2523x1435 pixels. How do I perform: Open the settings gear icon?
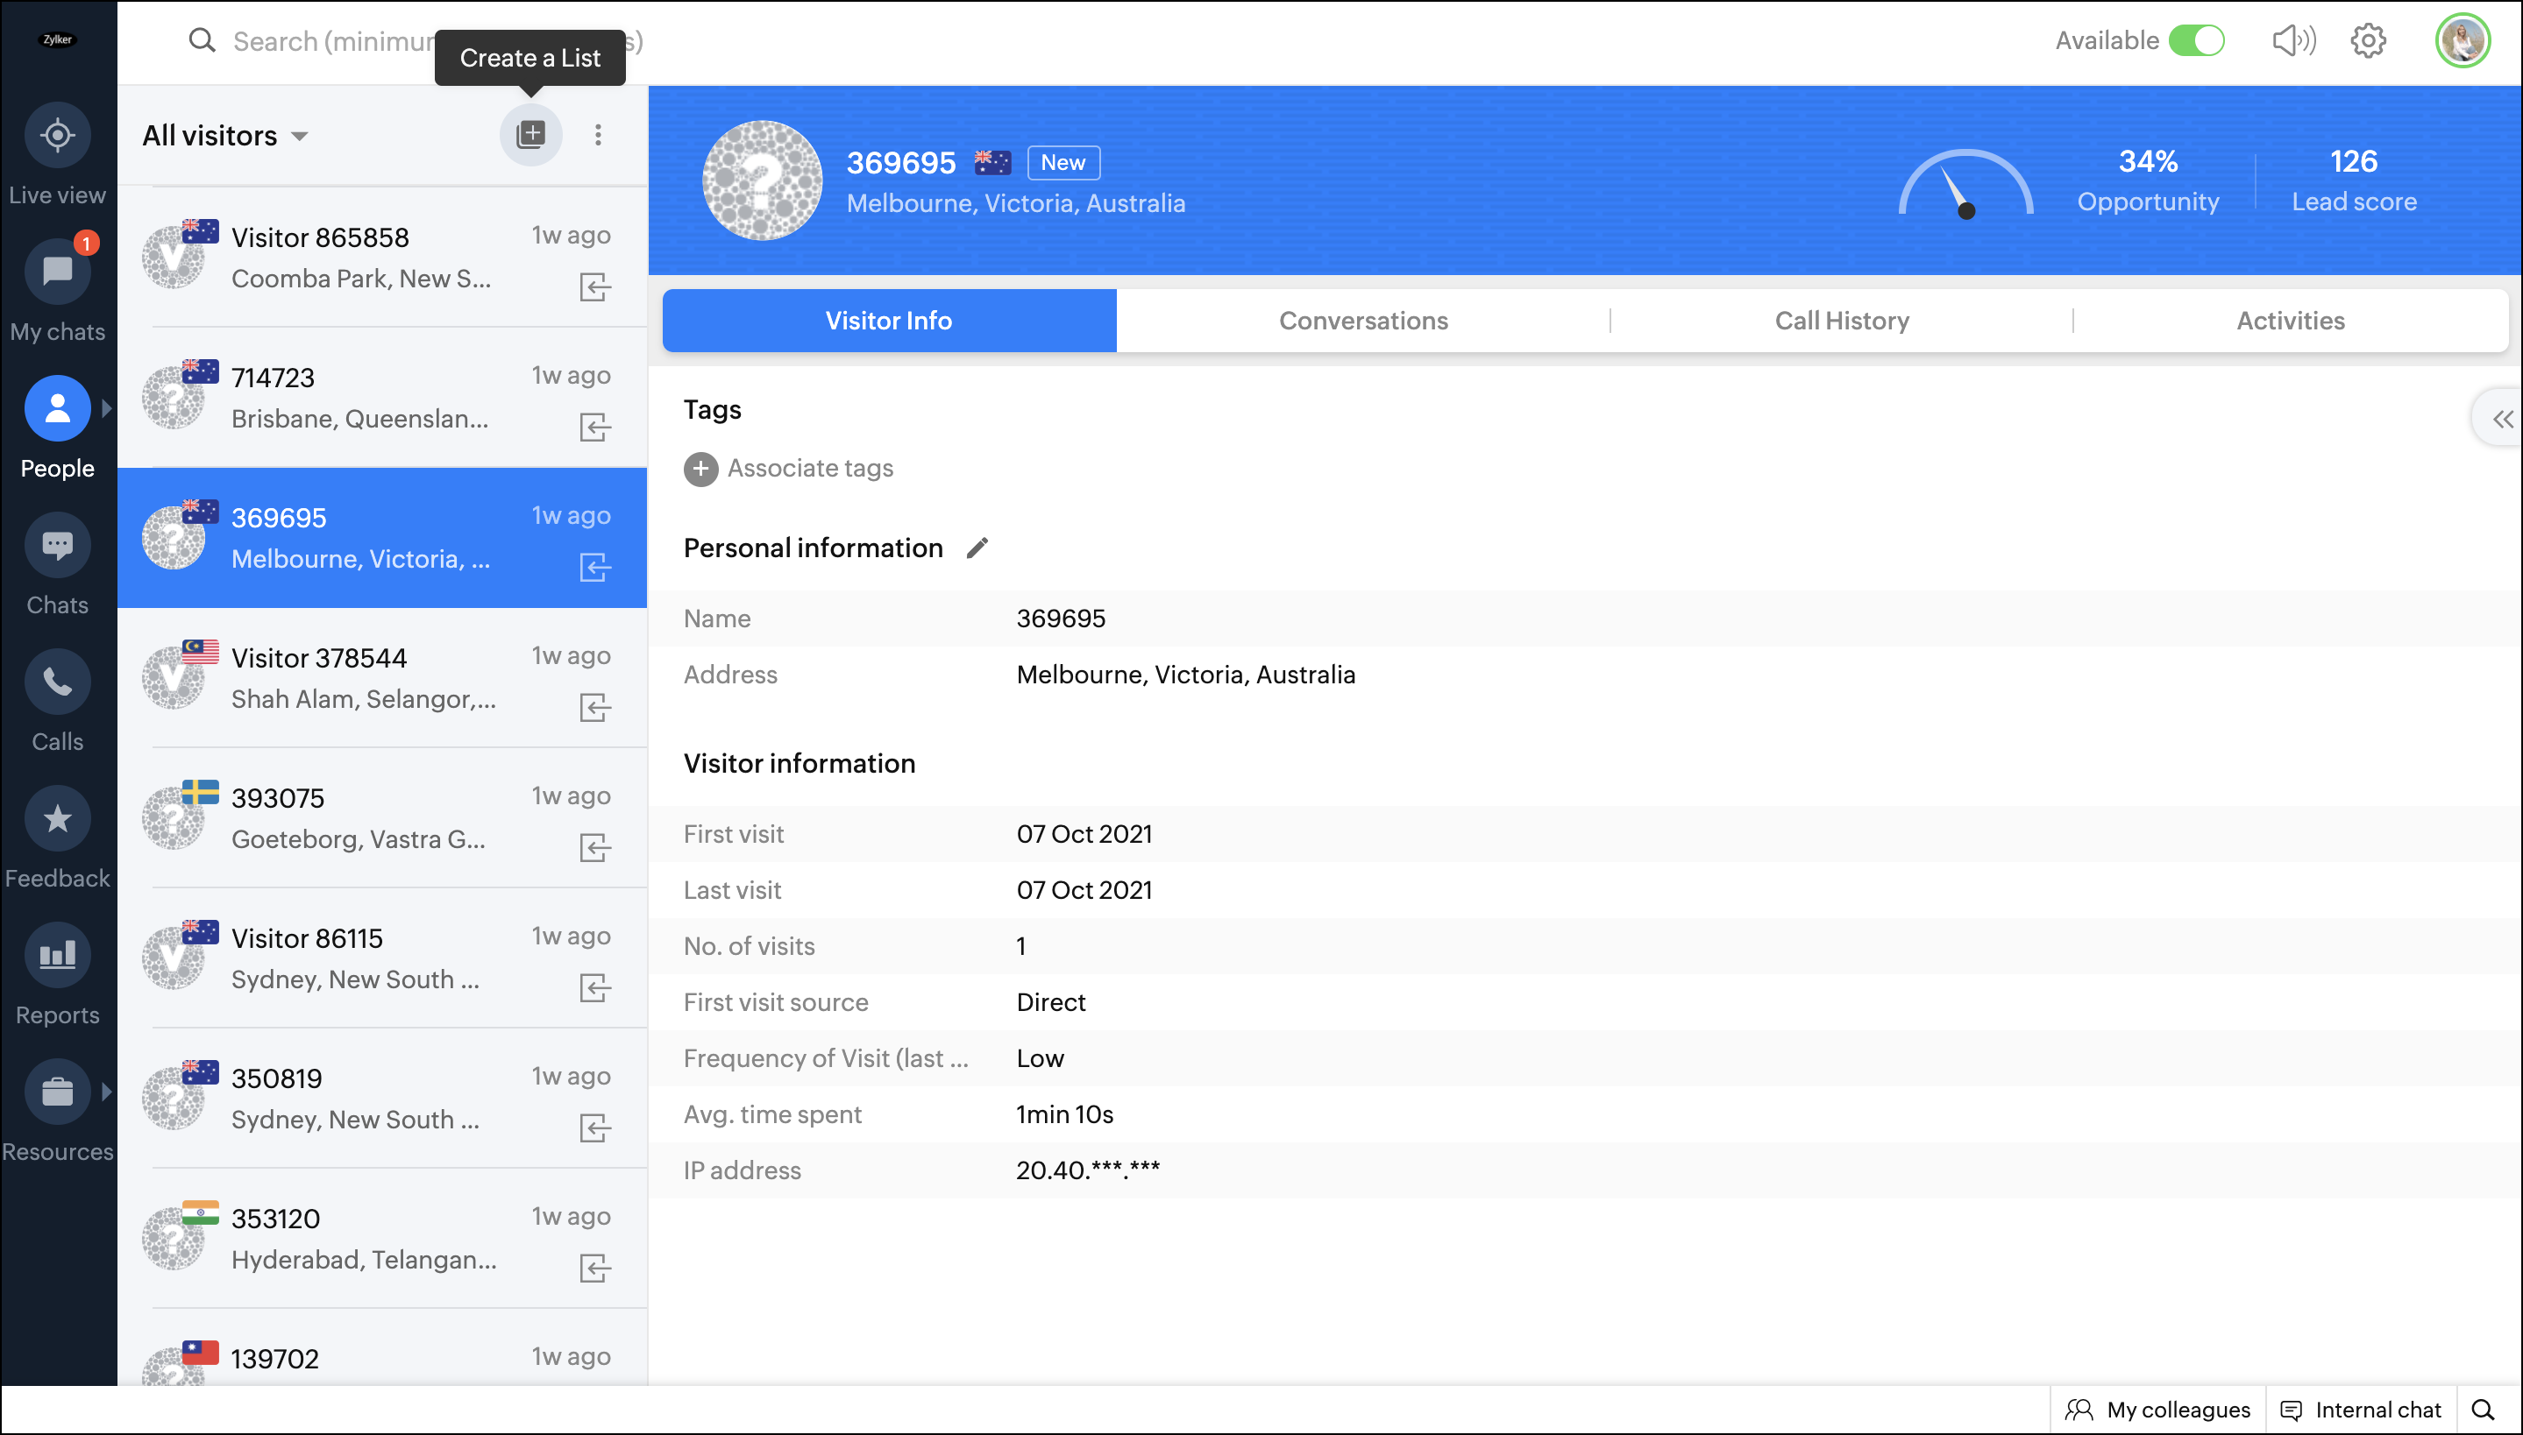click(x=2368, y=40)
